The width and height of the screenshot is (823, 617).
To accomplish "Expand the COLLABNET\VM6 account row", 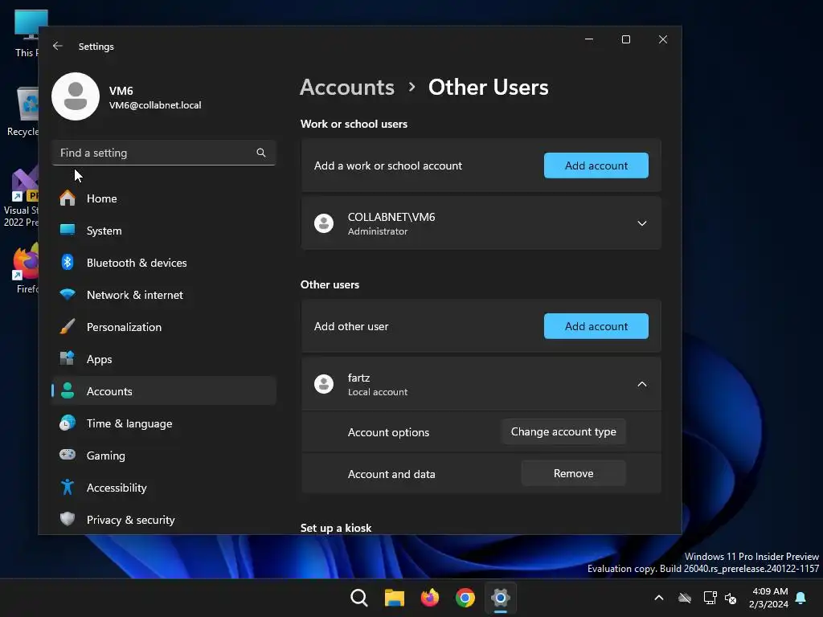I will 641,223.
